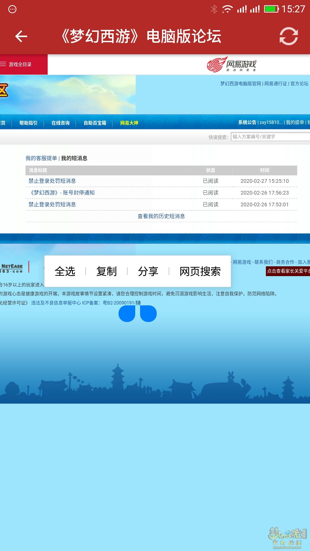The height and width of the screenshot is (551, 310).
Task: Tap the 15:27 clock in status bar
Action: tap(293, 9)
